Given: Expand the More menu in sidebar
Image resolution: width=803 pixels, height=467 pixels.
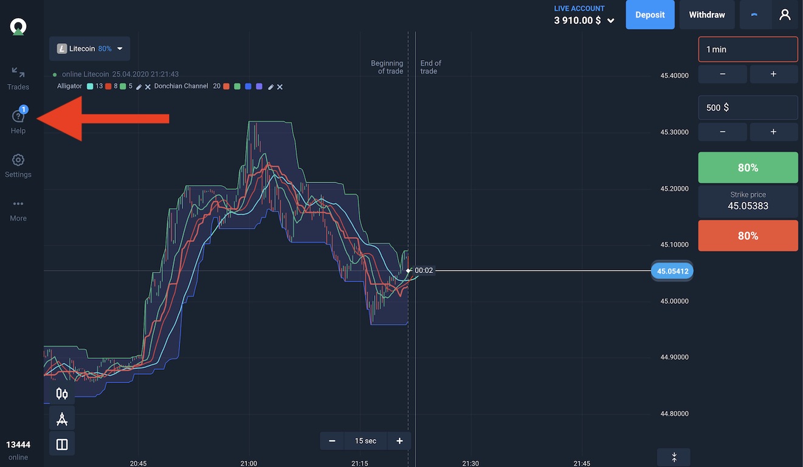Looking at the screenshot, I should pyautogui.click(x=18, y=209).
